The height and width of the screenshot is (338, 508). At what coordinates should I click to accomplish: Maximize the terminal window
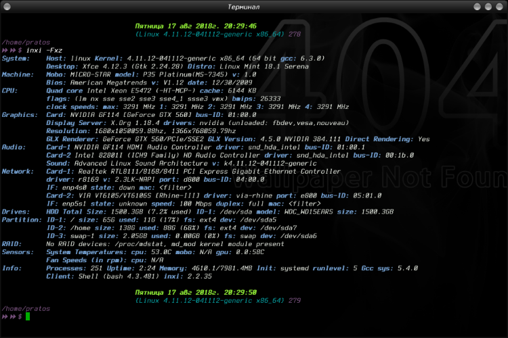(x=488, y=6)
